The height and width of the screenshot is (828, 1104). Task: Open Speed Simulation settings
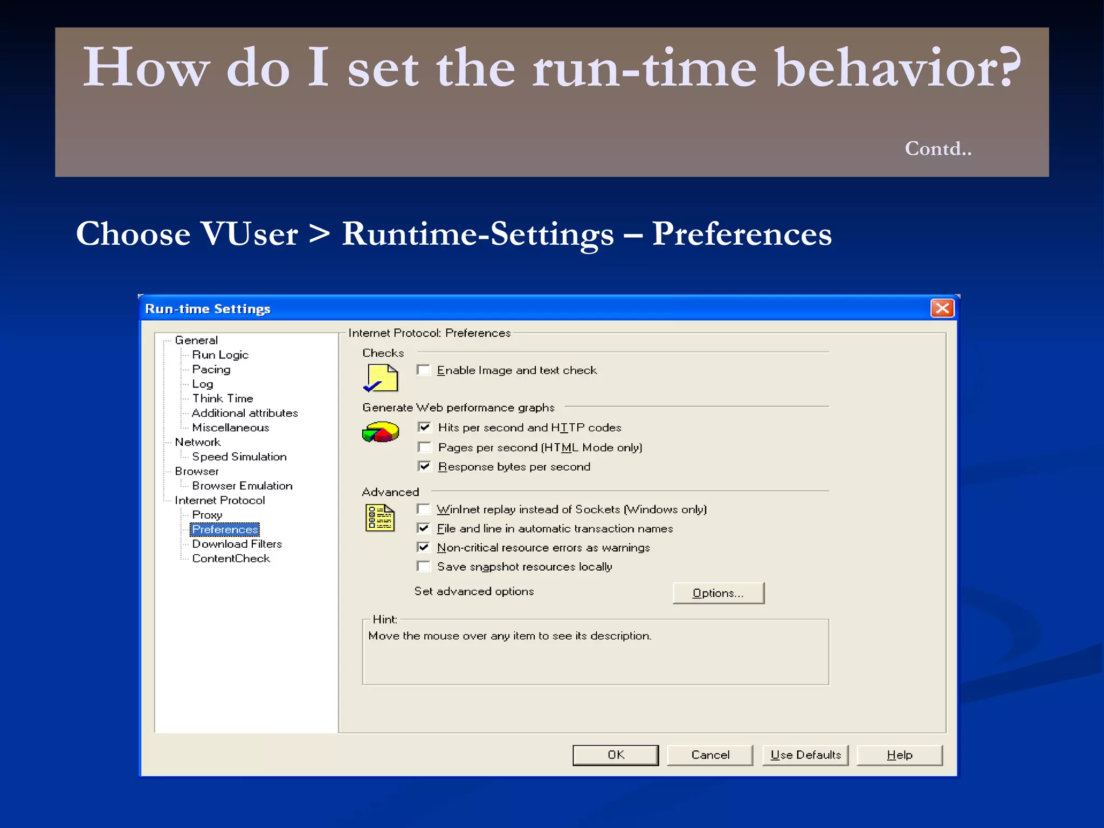[x=239, y=457]
